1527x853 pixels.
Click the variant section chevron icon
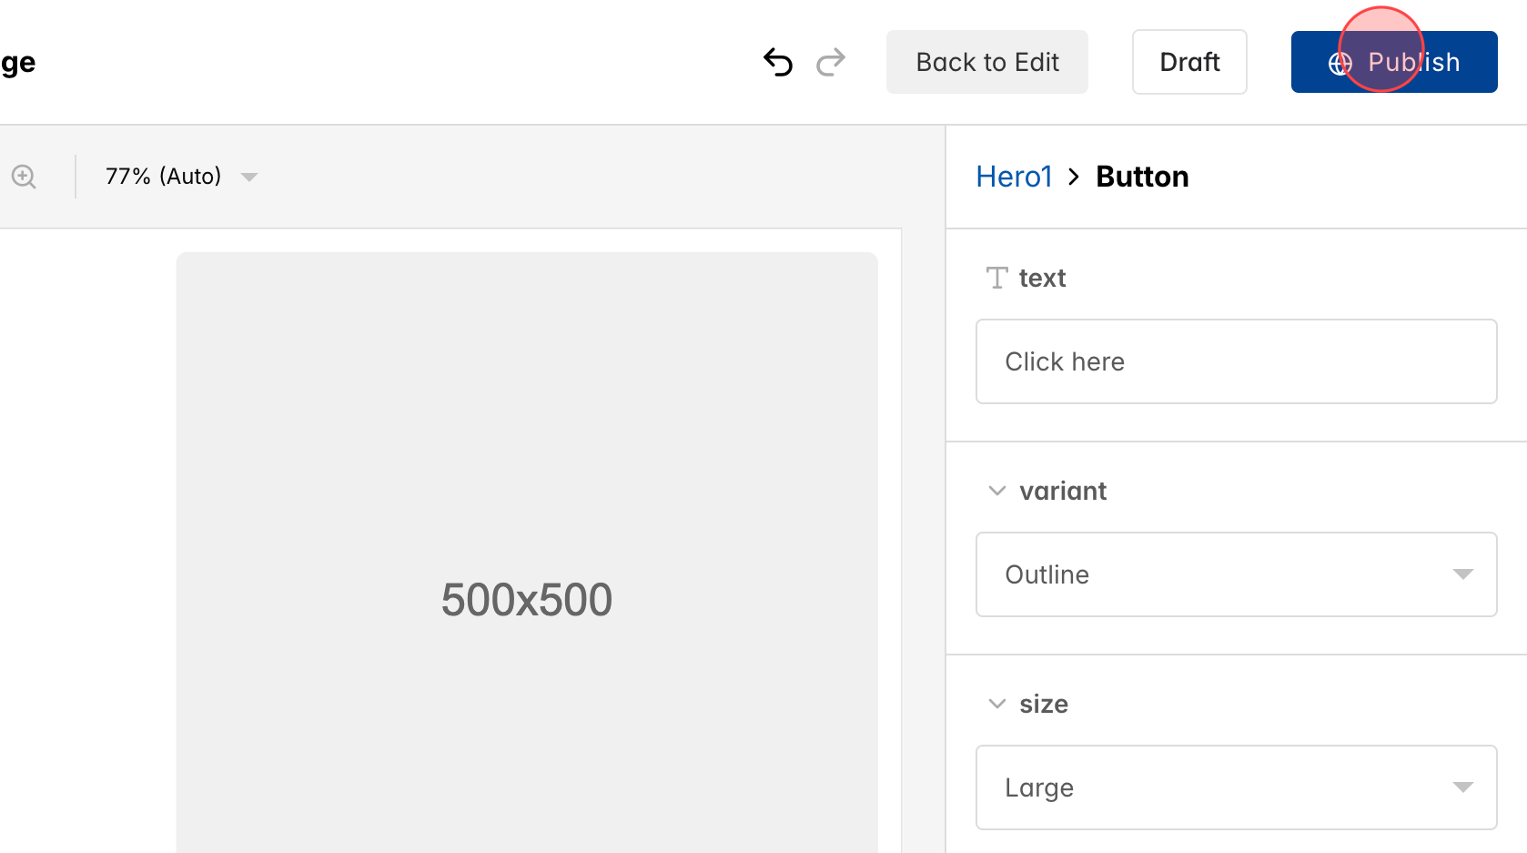(996, 490)
